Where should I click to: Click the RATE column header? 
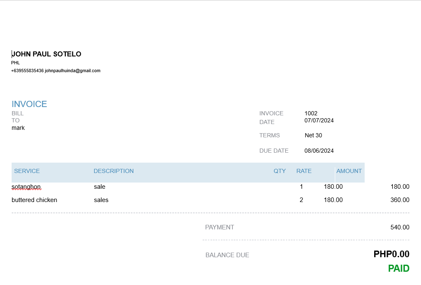pos(304,171)
